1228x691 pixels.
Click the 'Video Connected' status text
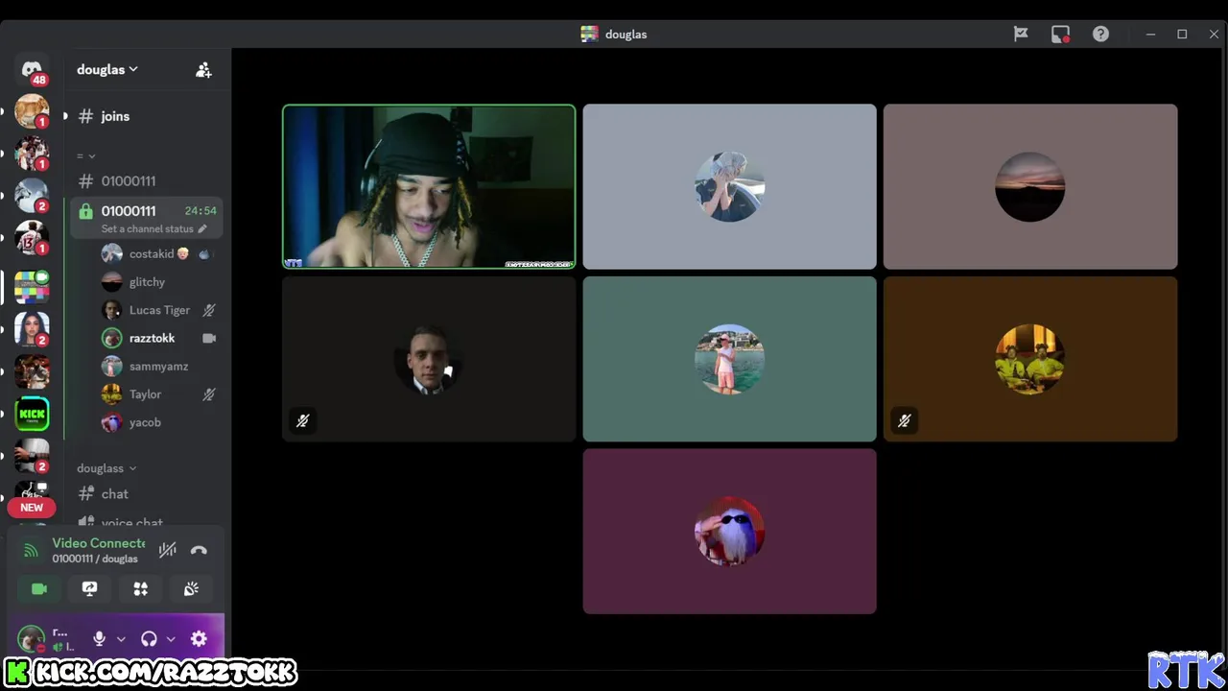click(x=99, y=543)
